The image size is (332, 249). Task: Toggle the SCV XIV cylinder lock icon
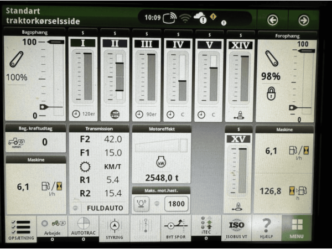coord(240,116)
